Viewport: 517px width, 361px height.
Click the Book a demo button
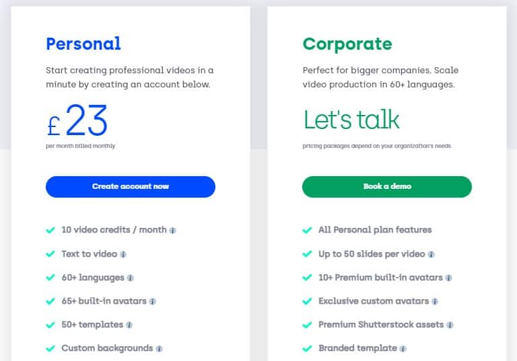coord(387,187)
